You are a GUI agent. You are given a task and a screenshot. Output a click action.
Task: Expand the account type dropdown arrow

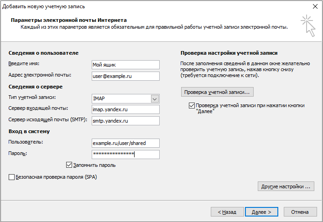coord(155,99)
